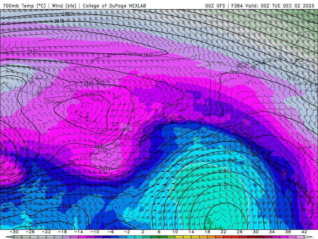Image resolution: width=318 pixels, height=239 pixels.
Task: Click the -26 value on the color scale
Action: coord(30,232)
